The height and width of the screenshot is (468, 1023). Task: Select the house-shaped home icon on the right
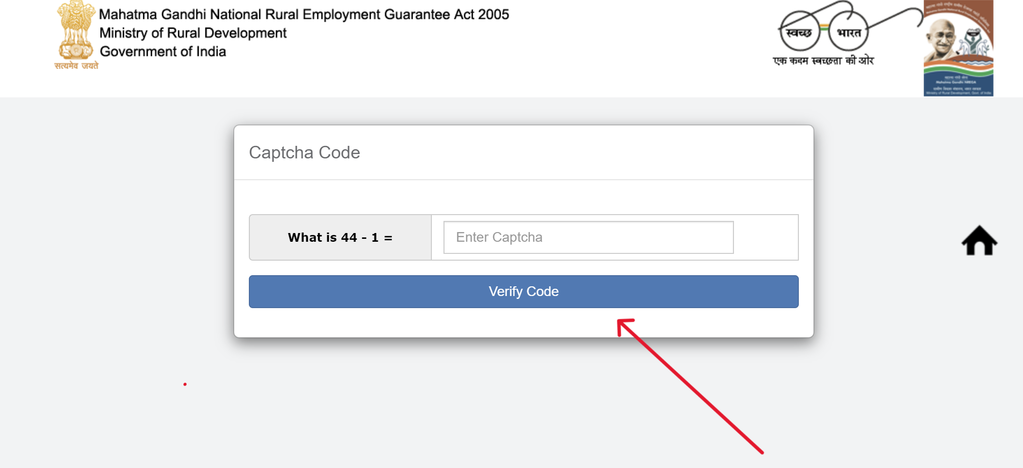980,241
